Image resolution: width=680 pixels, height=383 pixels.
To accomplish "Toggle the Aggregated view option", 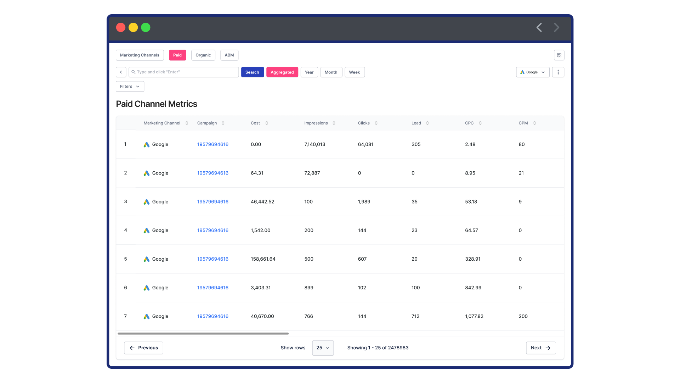I will [x=282, y=72].
